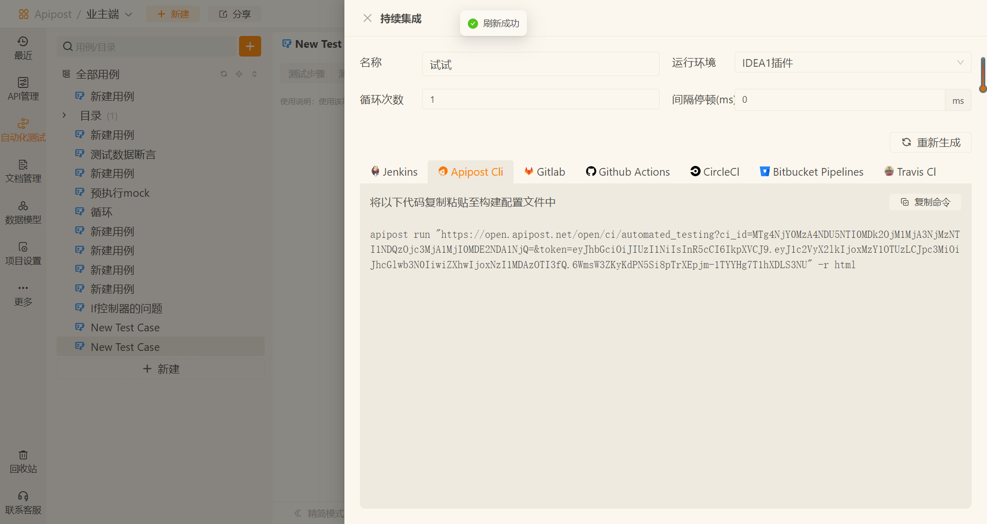Expand the 目录 (1) folder

click(64, 115)
